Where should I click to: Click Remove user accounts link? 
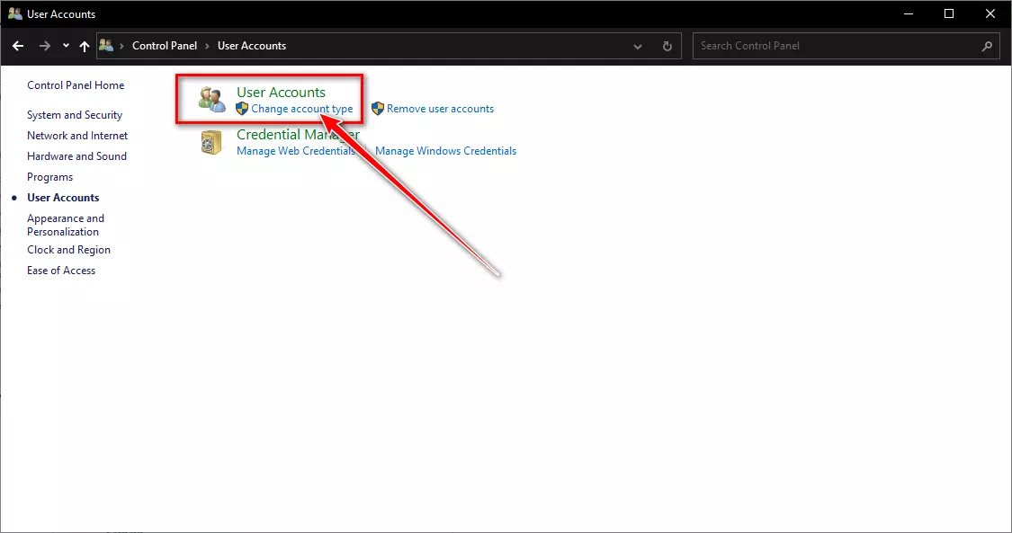[x=440, y=109]
